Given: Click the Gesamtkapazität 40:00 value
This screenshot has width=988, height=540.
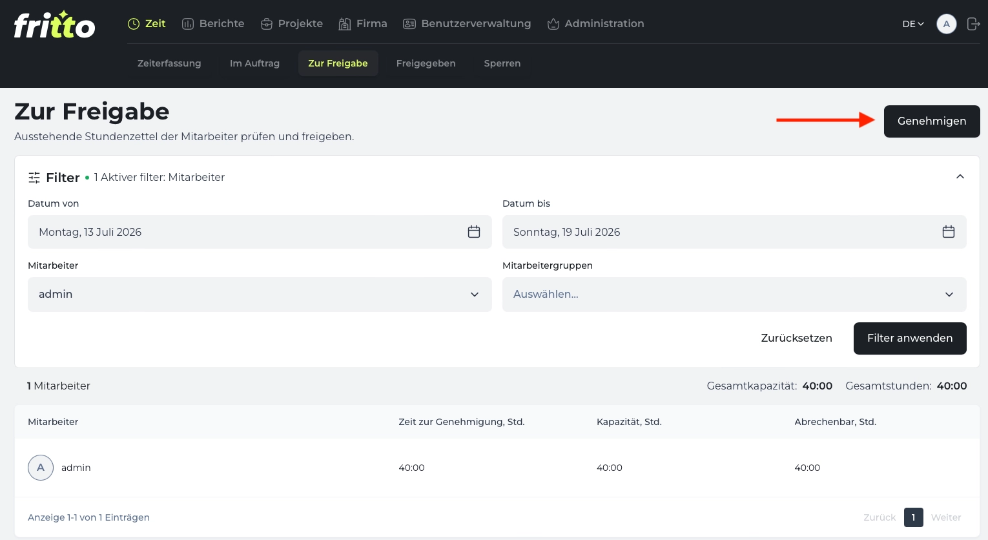Looking at the screenshot, I should pos(818,386).
